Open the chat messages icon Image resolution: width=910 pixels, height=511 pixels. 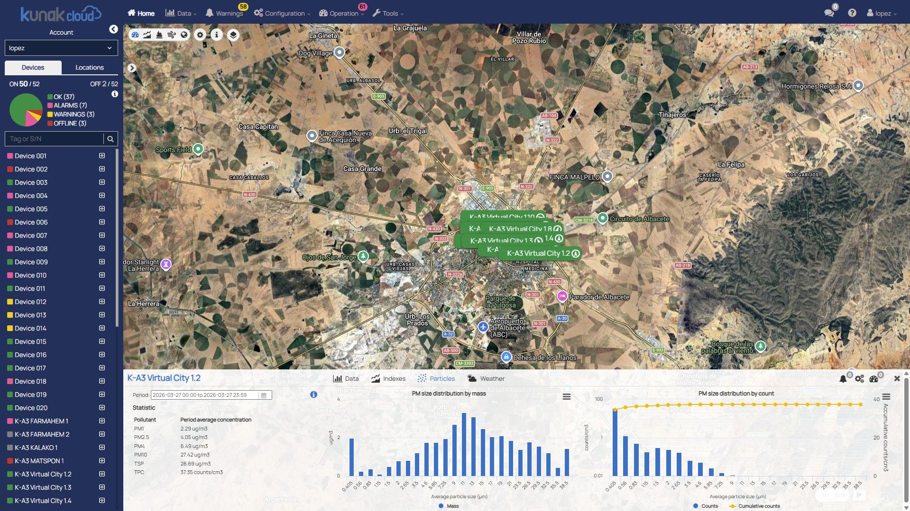click(x=829, y=13)
